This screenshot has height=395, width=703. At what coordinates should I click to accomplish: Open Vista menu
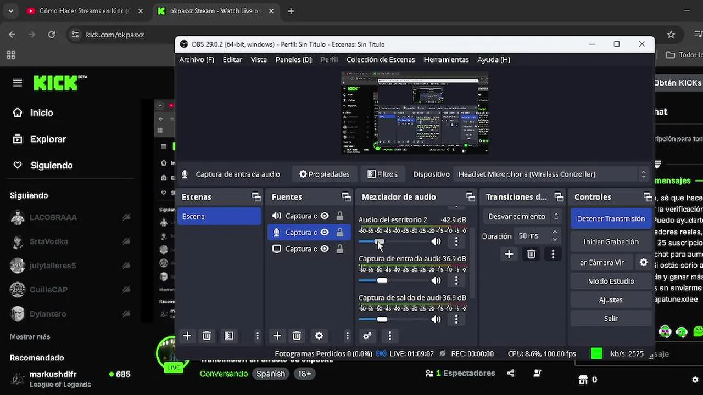click(259, 59)
